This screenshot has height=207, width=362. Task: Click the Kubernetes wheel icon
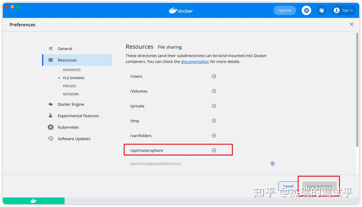[x=51, y=127]
